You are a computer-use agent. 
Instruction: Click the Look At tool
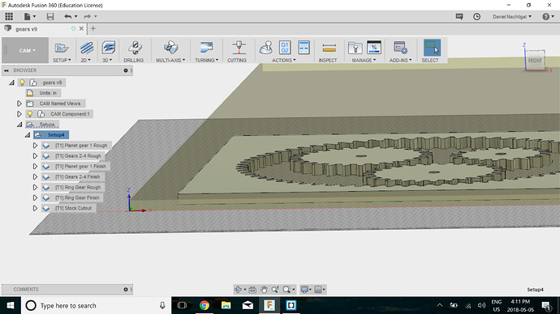(x=252, y=290)
